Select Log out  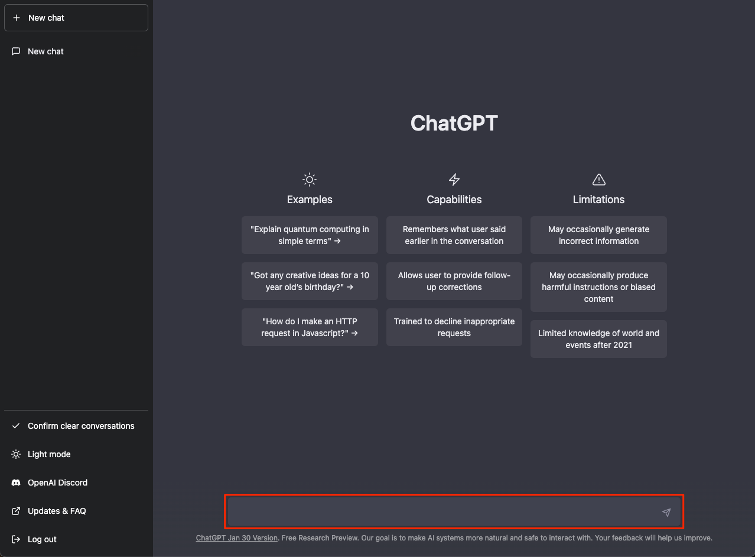[76, 539]
